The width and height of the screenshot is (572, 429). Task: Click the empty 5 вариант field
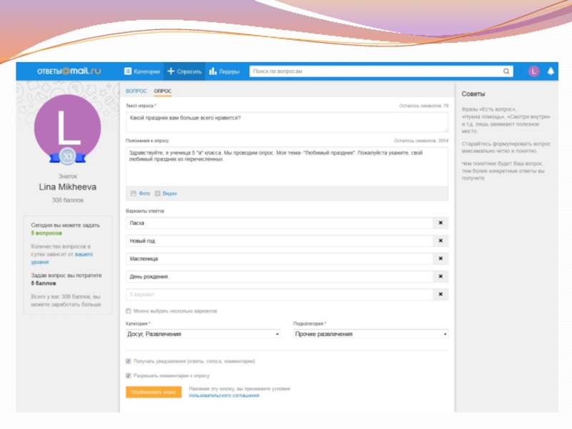click(x=279, y=295)
